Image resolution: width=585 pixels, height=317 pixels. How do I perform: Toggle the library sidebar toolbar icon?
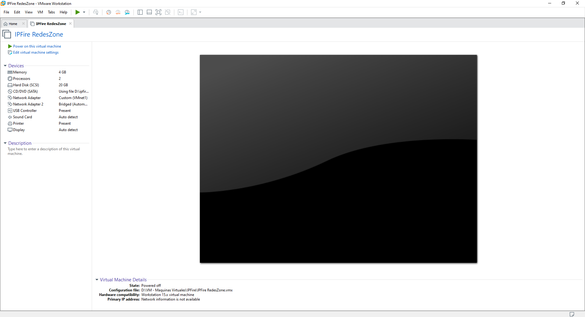click(140, 12)
